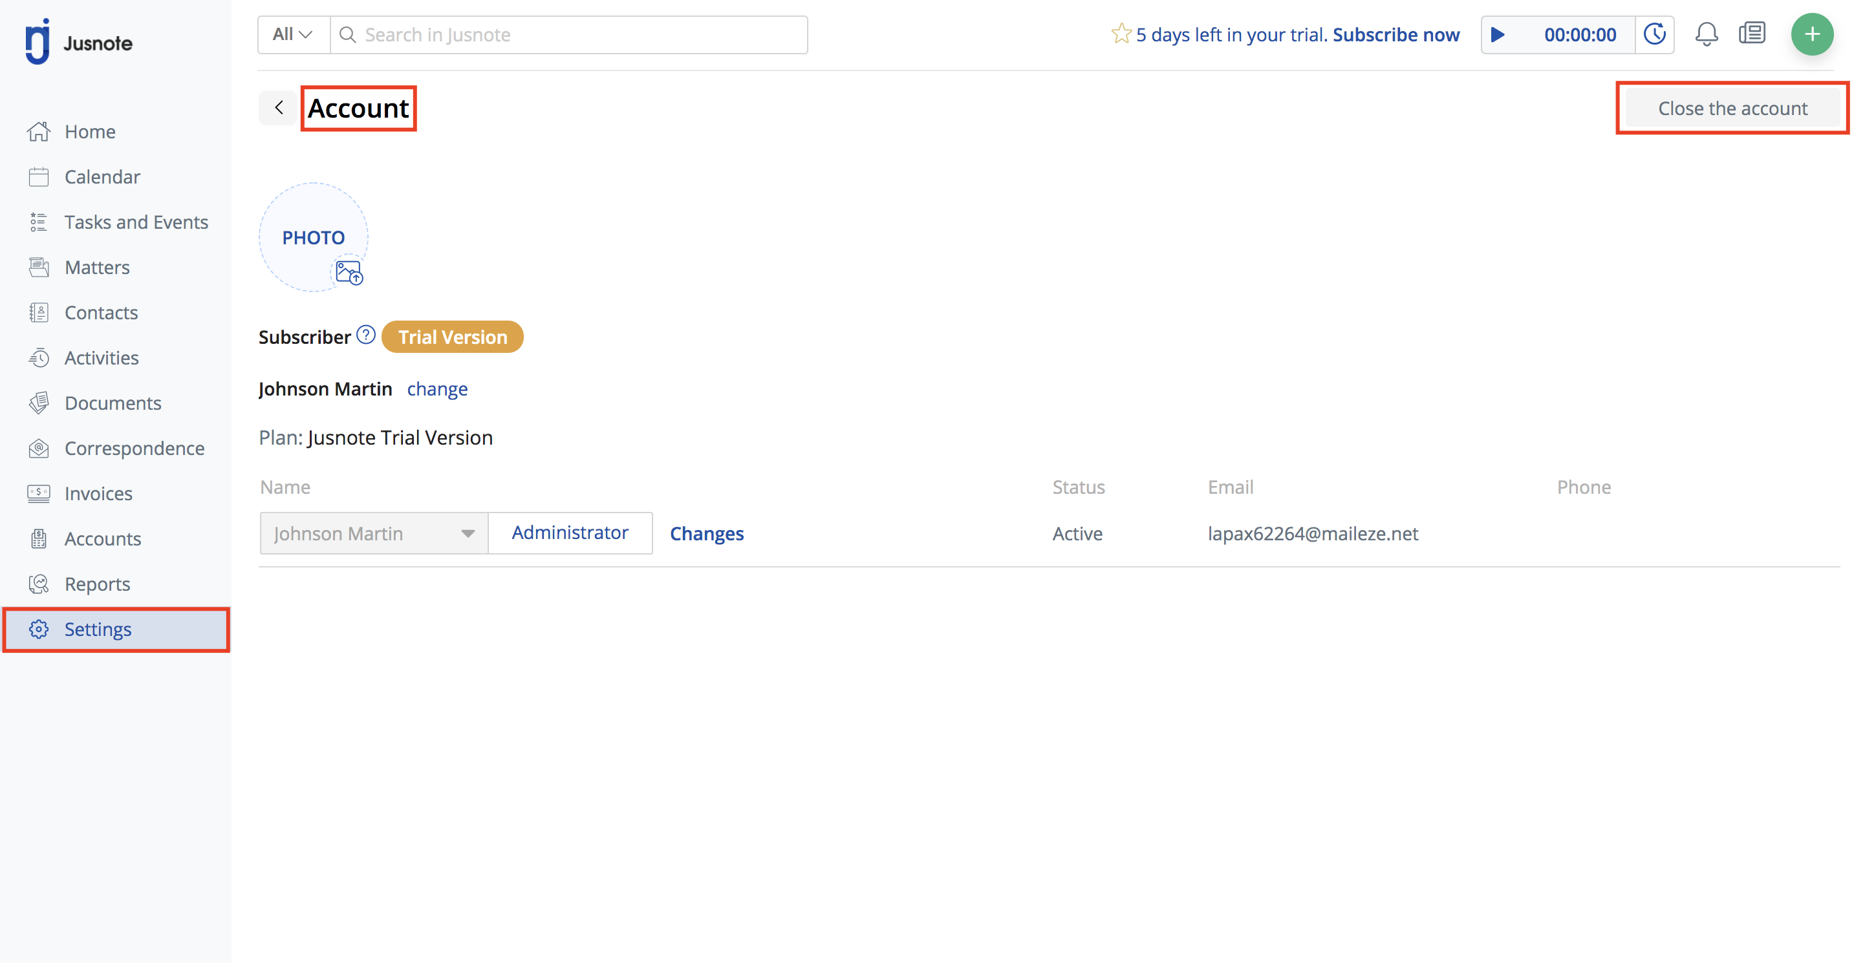Click the Plan: Jusnote Trial Version text
The image size is (1865, 963).
[376, 438]
